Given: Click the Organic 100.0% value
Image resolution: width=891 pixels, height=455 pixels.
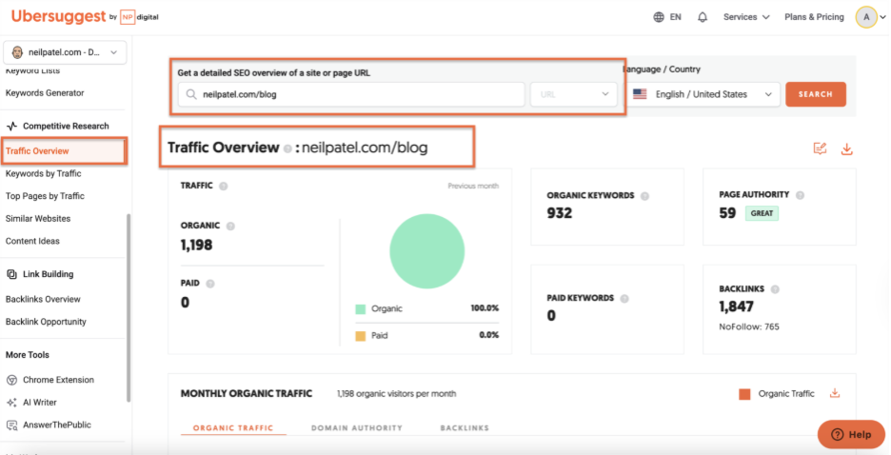Looking at the screenshot, I should point(485,308).
